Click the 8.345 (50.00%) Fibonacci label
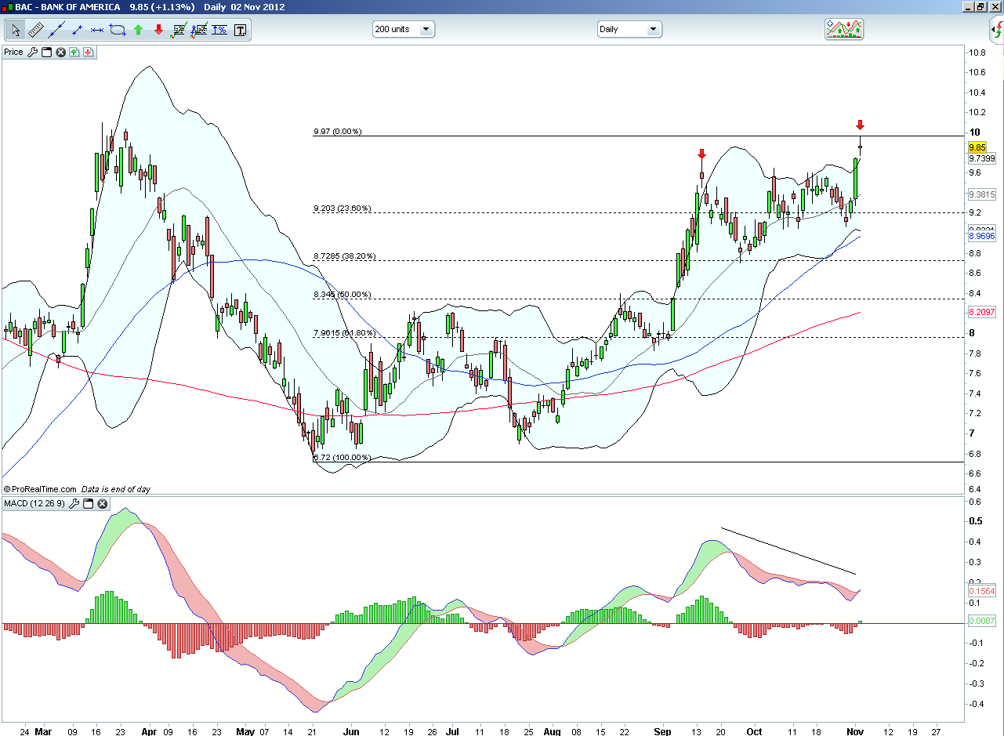 (x=342, y=295)
